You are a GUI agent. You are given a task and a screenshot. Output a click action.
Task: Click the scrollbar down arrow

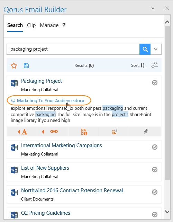pos(167,212)
